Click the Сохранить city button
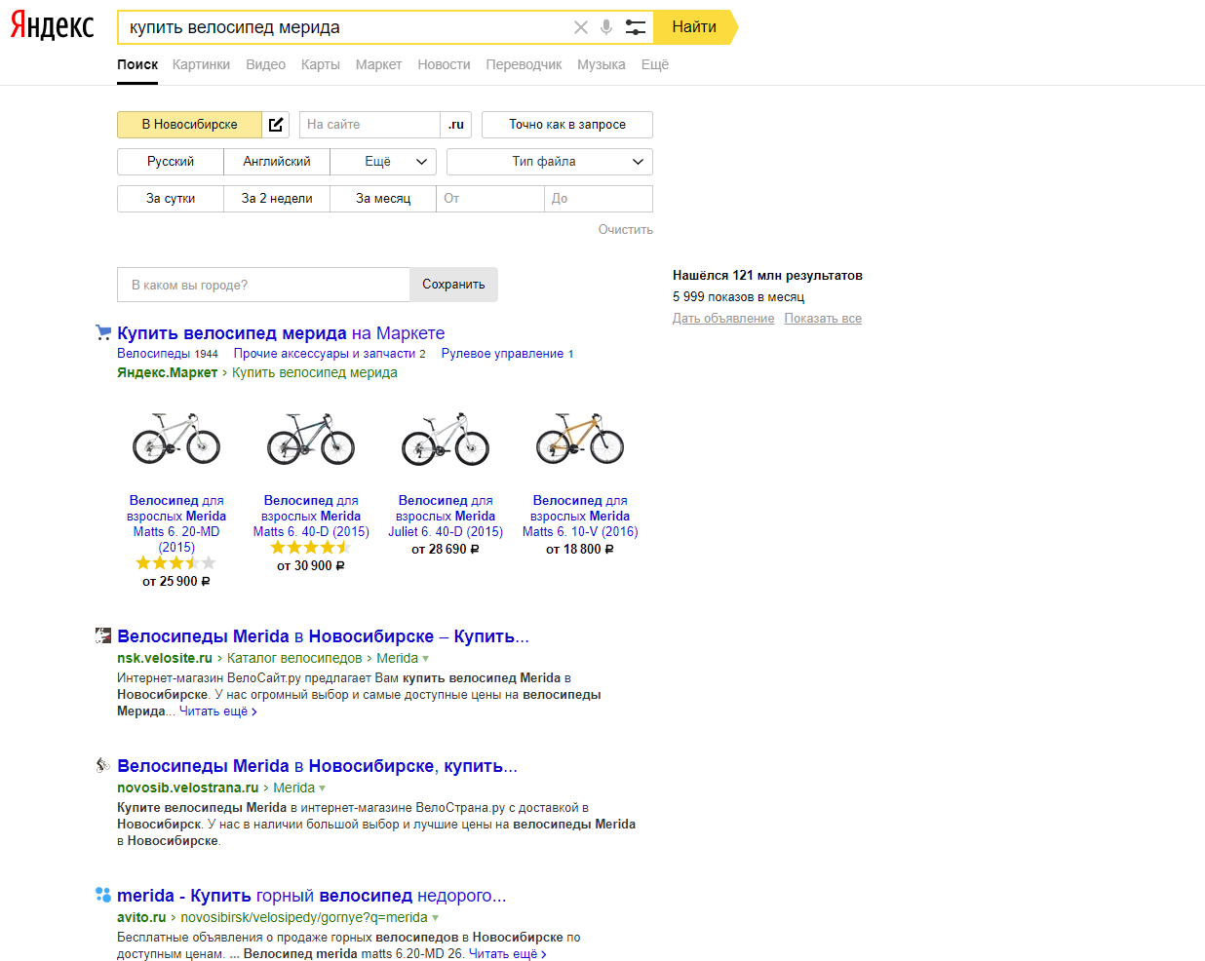Screen dimensions: 1205x961 (453, 285)
